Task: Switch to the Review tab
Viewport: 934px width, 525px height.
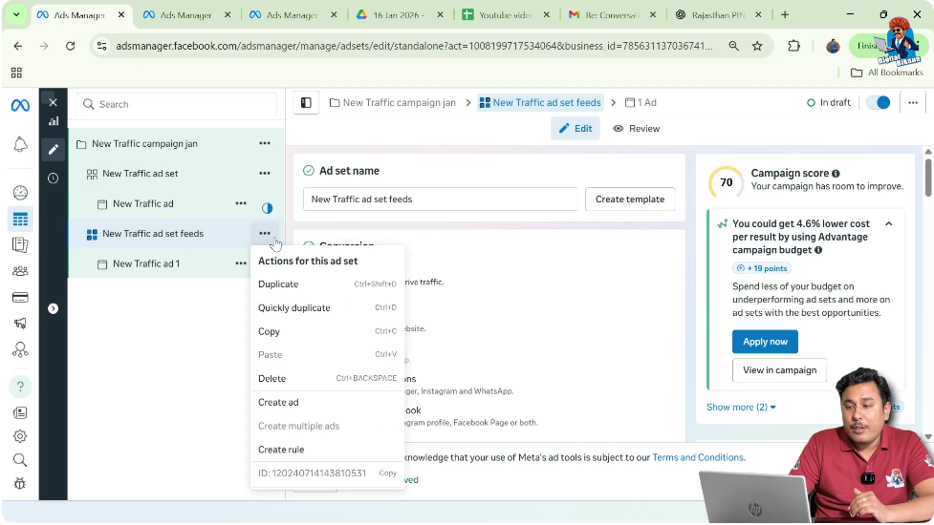Action: point(637,129)
